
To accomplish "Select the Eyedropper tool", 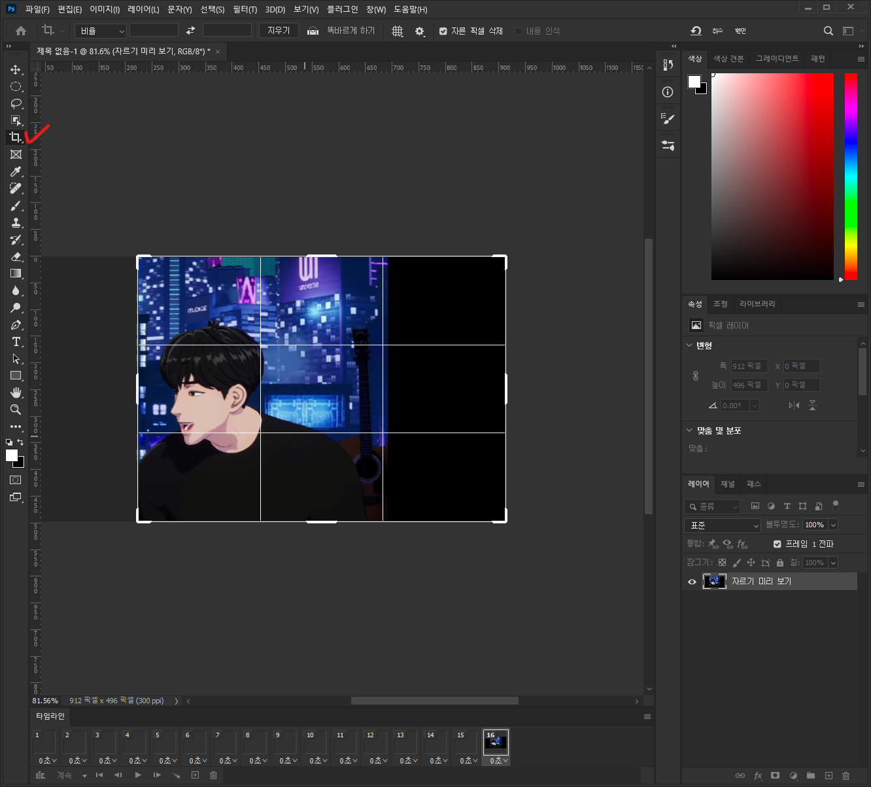I will click(16, 171).
